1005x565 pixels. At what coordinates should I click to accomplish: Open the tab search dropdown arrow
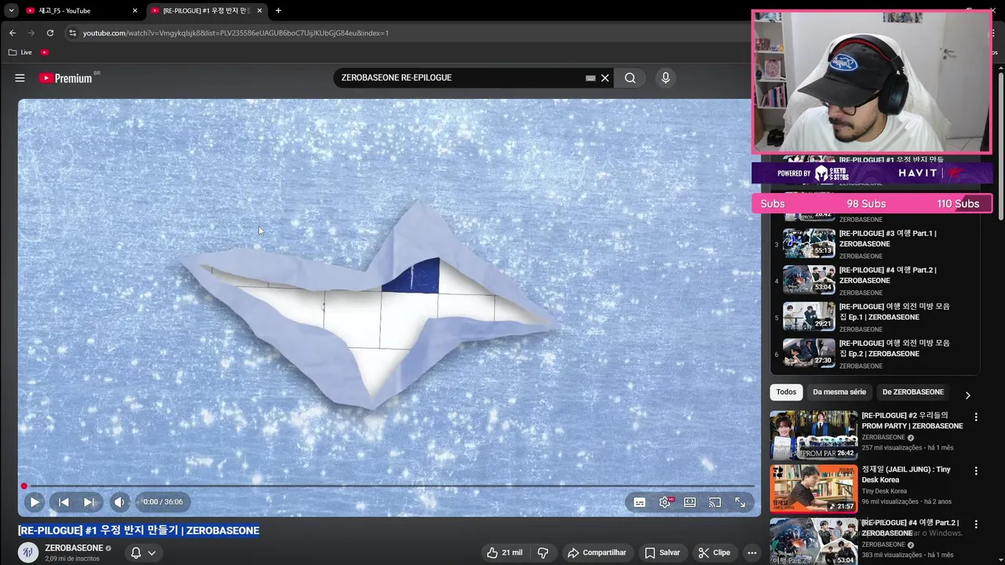[x=11, y=11]
